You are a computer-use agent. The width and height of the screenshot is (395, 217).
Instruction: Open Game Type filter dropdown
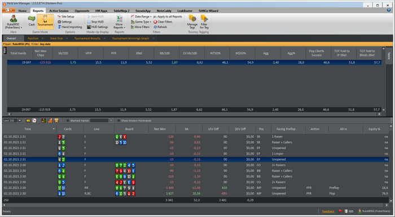[x=141, y=22]
